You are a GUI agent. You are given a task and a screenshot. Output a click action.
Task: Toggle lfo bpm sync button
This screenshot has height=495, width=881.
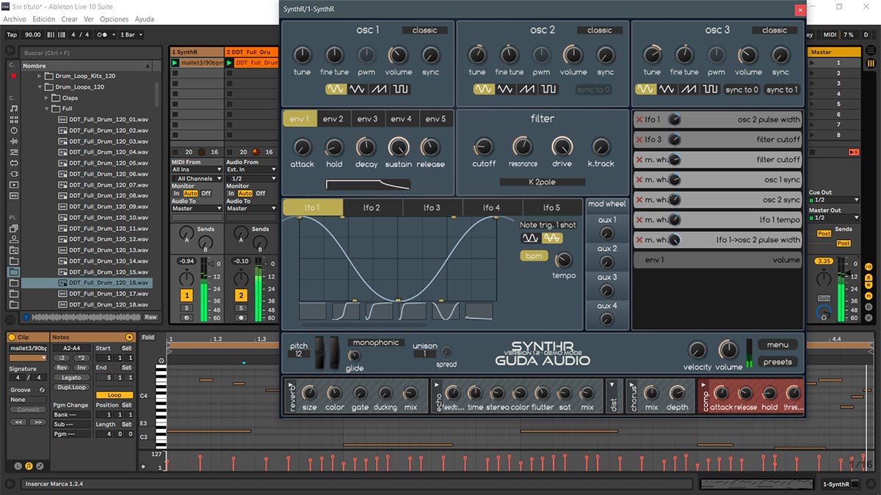pyautogui.click(x=534, y=256)
